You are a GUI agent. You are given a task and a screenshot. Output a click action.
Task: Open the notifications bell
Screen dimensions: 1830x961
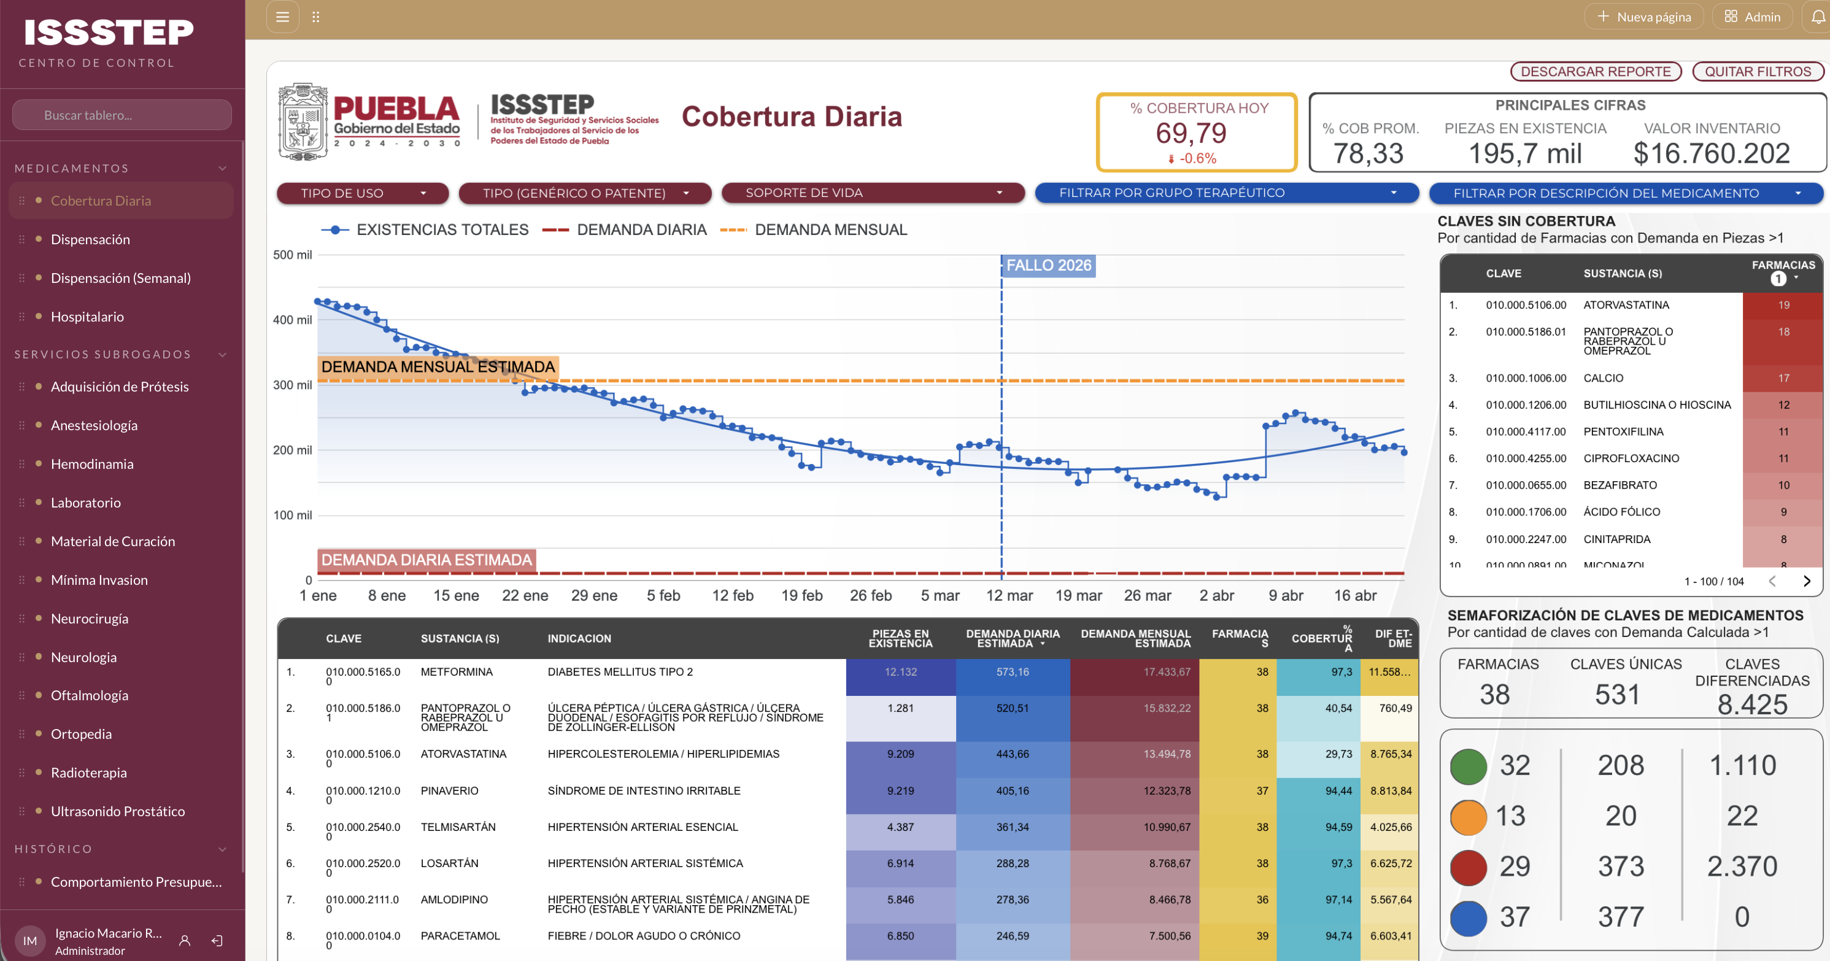pyautogui.click(x=1817, y=17)
